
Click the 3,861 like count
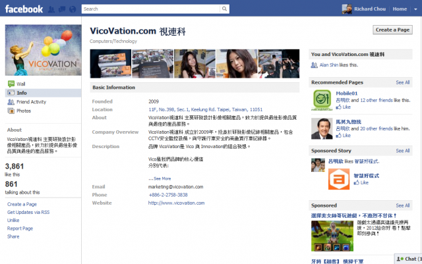tap(15, 167)
